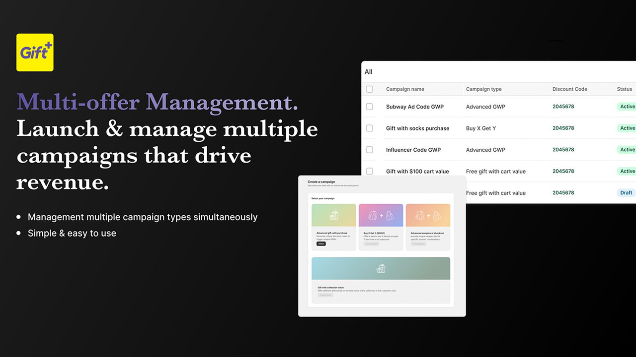Click Free gift with cart value in Draft row

[x=496, y=193]
